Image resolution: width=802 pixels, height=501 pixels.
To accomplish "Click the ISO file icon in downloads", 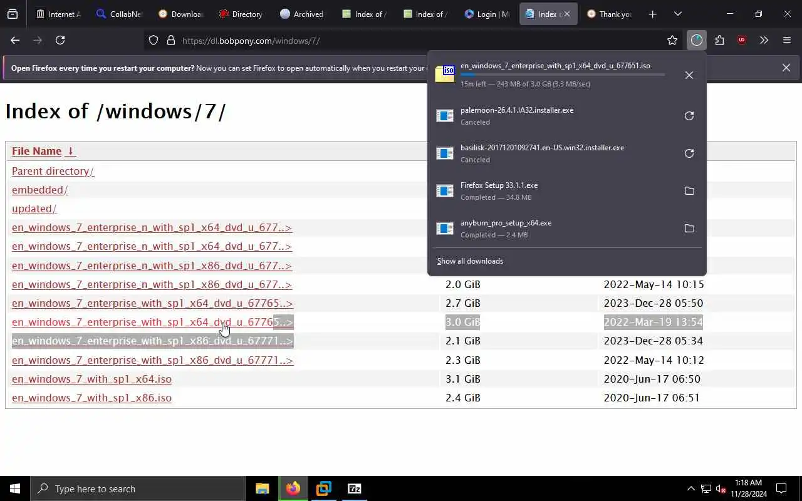I will point(445,74).
